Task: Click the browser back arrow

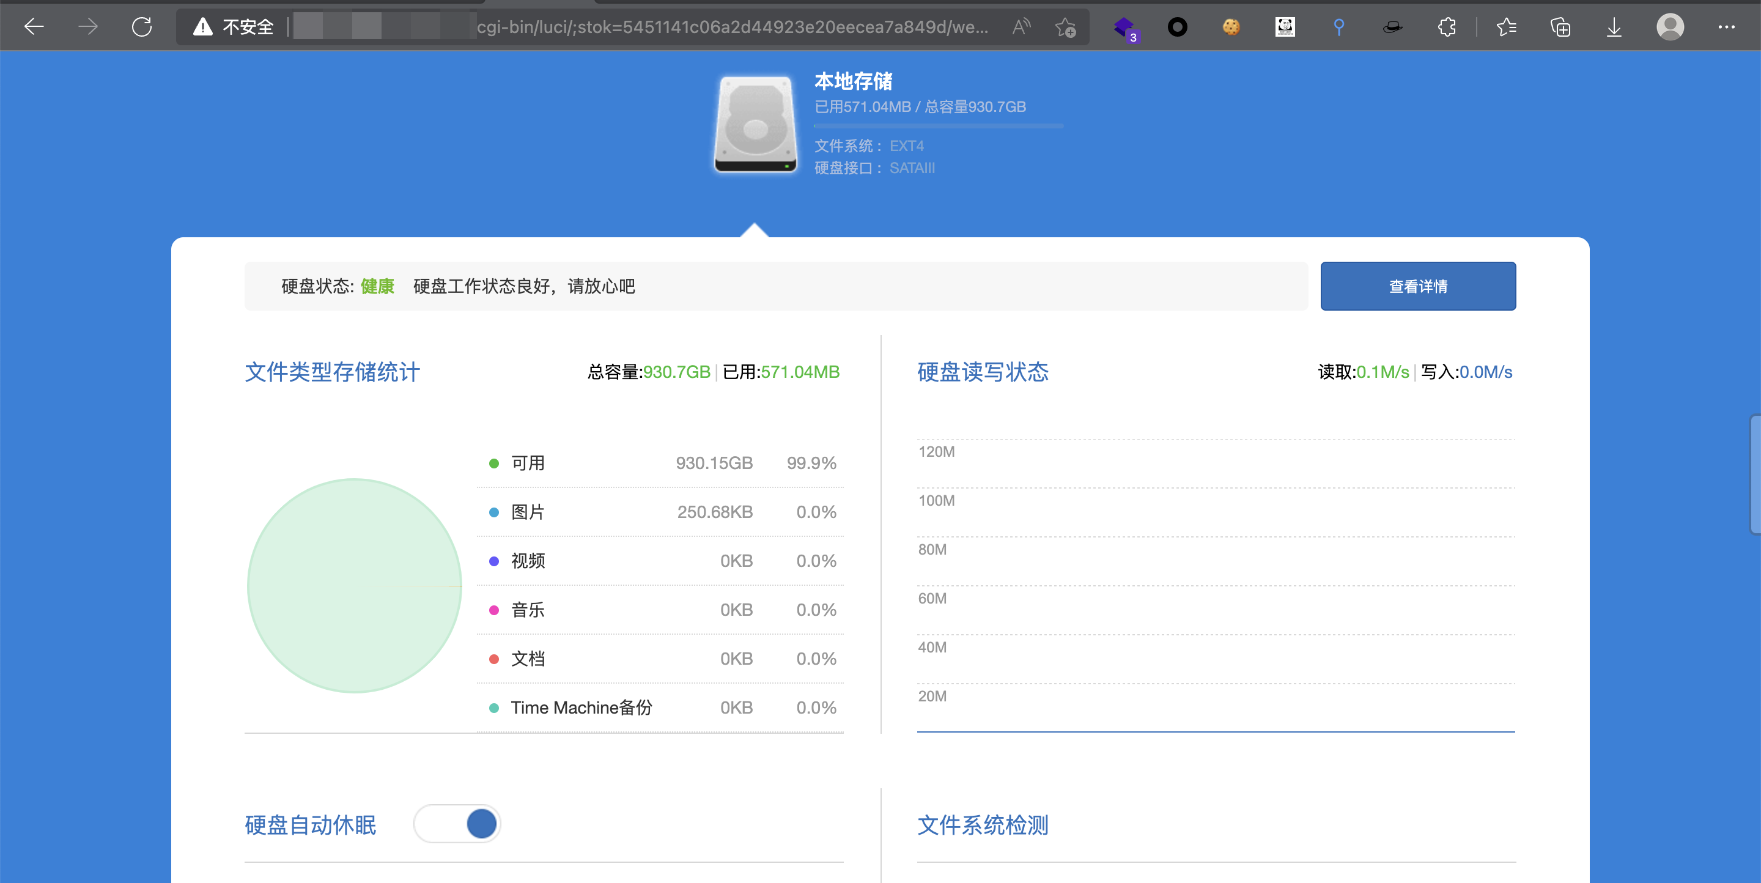Action: pos(34,28)
